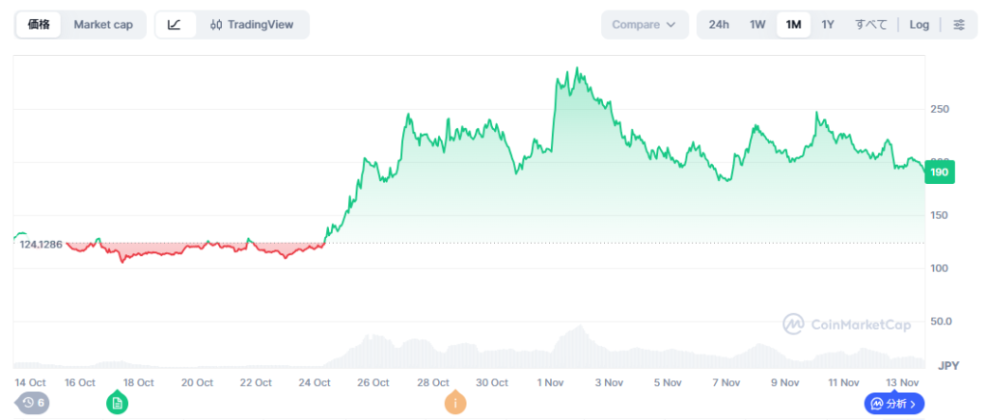This screenshot has height=420, width=988.
Task: Select the 24h time range
Action: coord(719,24)
